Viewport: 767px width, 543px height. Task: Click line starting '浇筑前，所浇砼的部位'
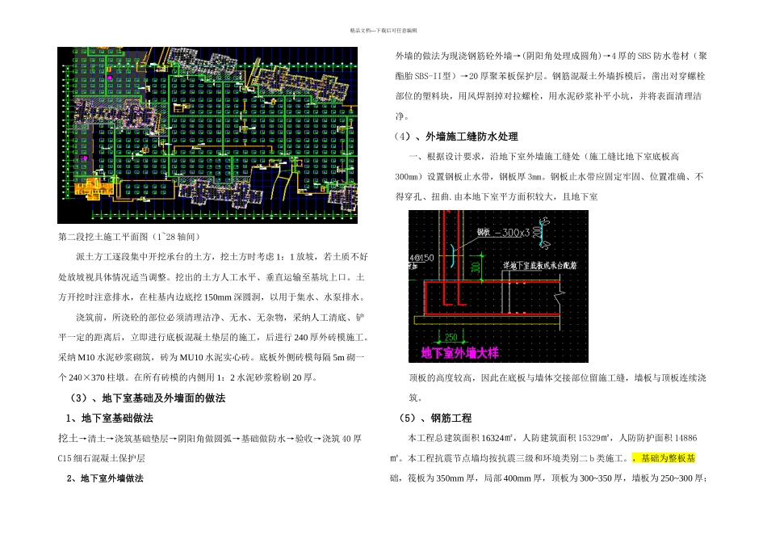coord(220,318)
